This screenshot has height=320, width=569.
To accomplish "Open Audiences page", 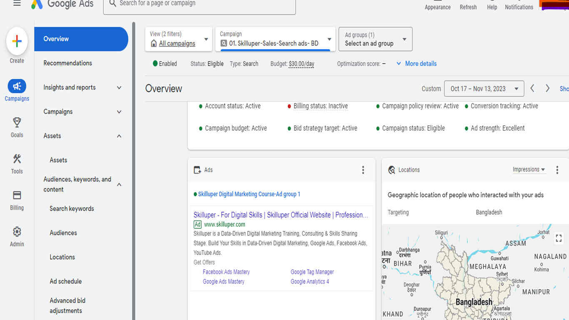I will pyautogui.click(x=63, y=233).
